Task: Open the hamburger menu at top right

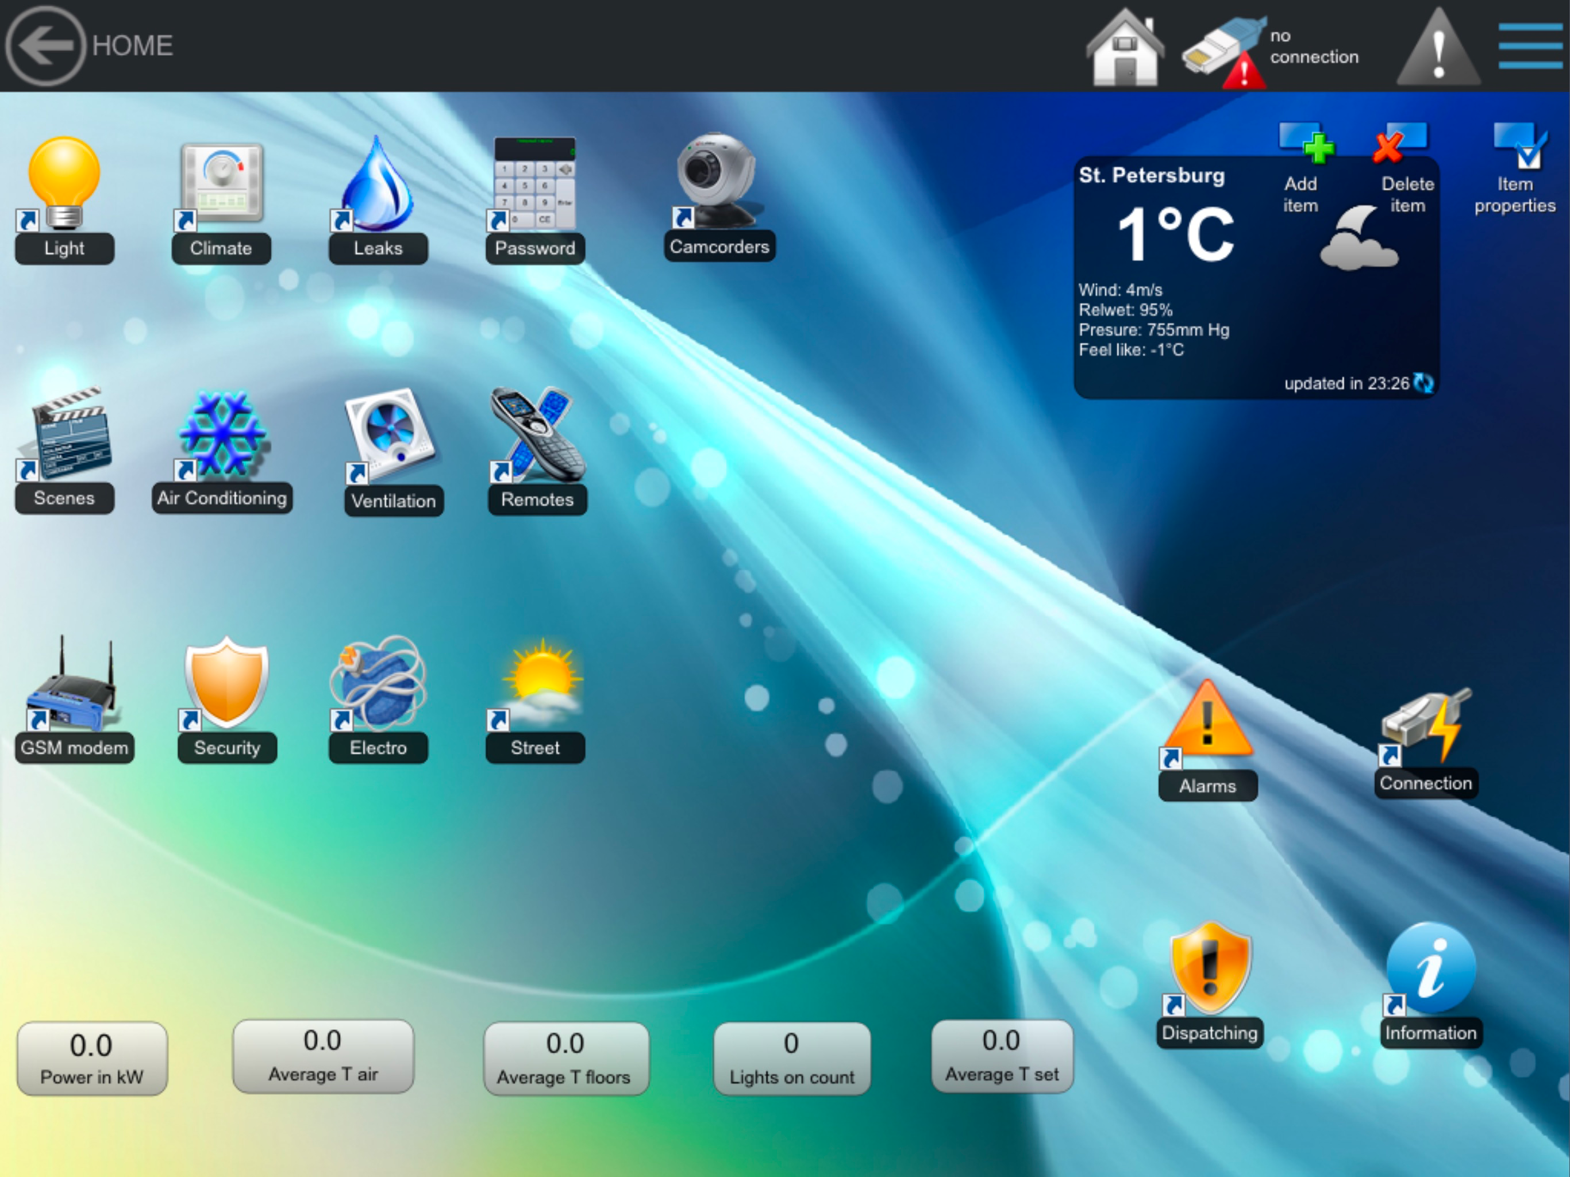Action: tap(1530, 45)
